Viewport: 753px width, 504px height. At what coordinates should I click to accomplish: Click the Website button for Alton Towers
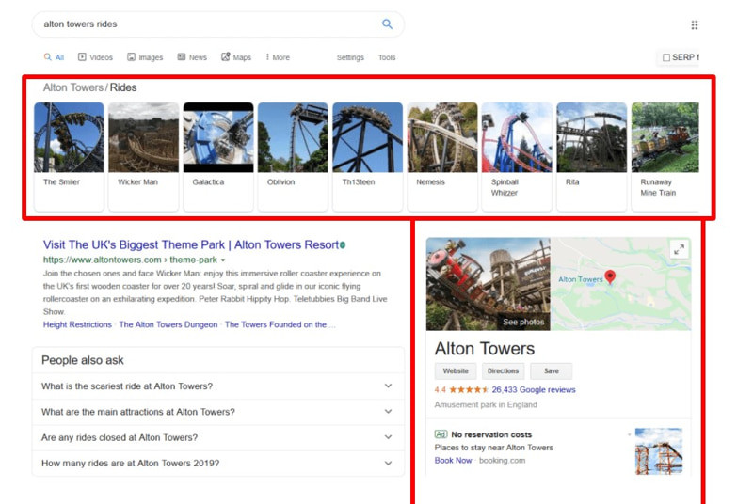point(456,371)
